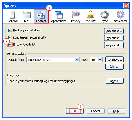132x120 pixels.
Task: Open Advanced fonts settings button
Action: click(114, 59)
